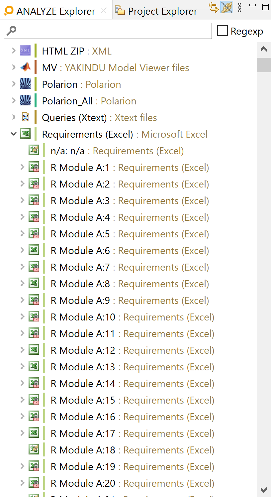271x500 pixels.
Task: Click the R Module A:17 Excel icon
Action: (x=34, y=433)
